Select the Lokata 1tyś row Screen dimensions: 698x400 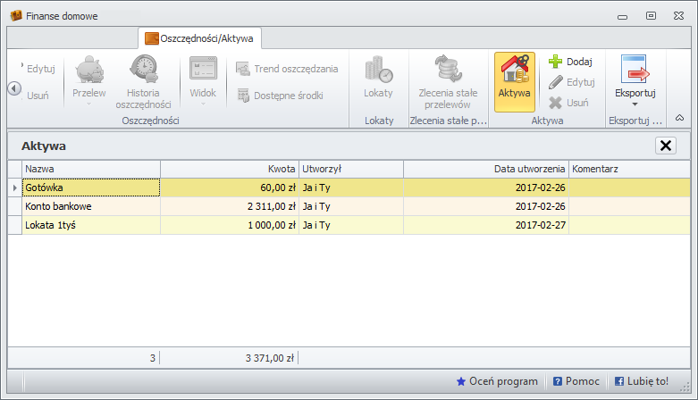(89, 225)
